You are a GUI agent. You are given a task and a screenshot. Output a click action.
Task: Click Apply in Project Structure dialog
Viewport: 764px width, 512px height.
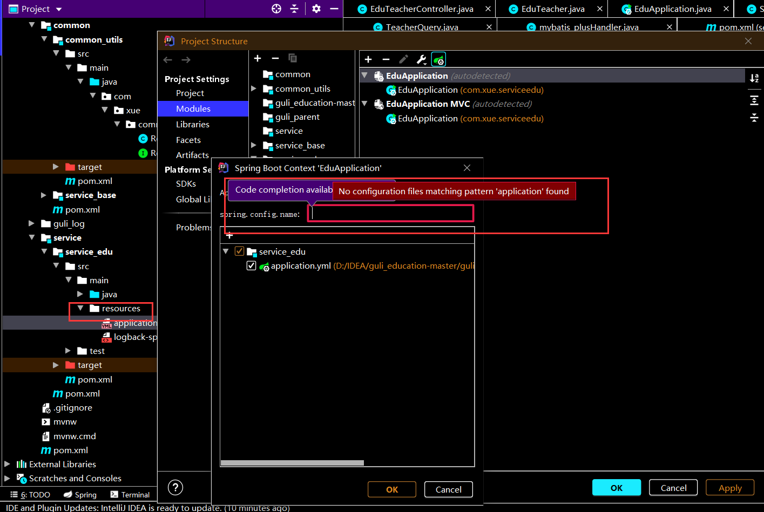731,488
